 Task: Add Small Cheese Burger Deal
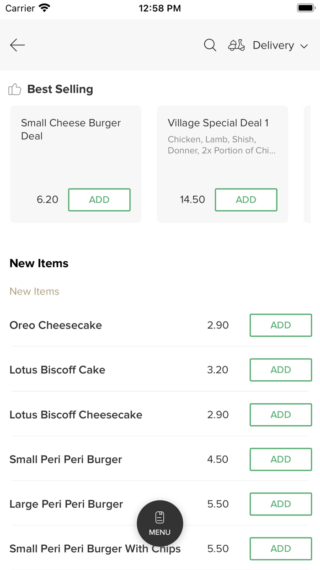click(99, 200)
